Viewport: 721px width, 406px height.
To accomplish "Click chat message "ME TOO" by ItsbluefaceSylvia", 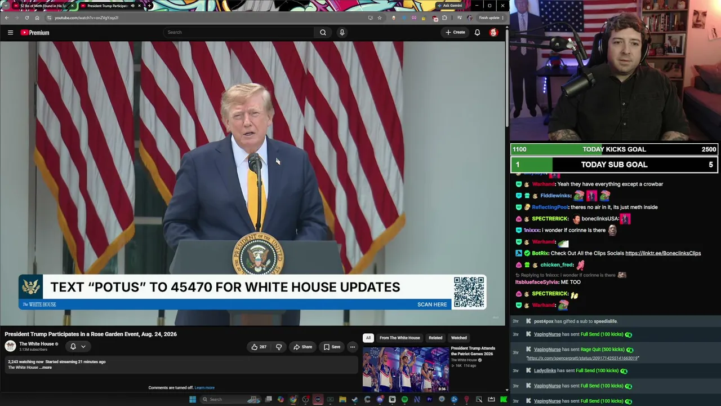I will (x=571, y=283).
